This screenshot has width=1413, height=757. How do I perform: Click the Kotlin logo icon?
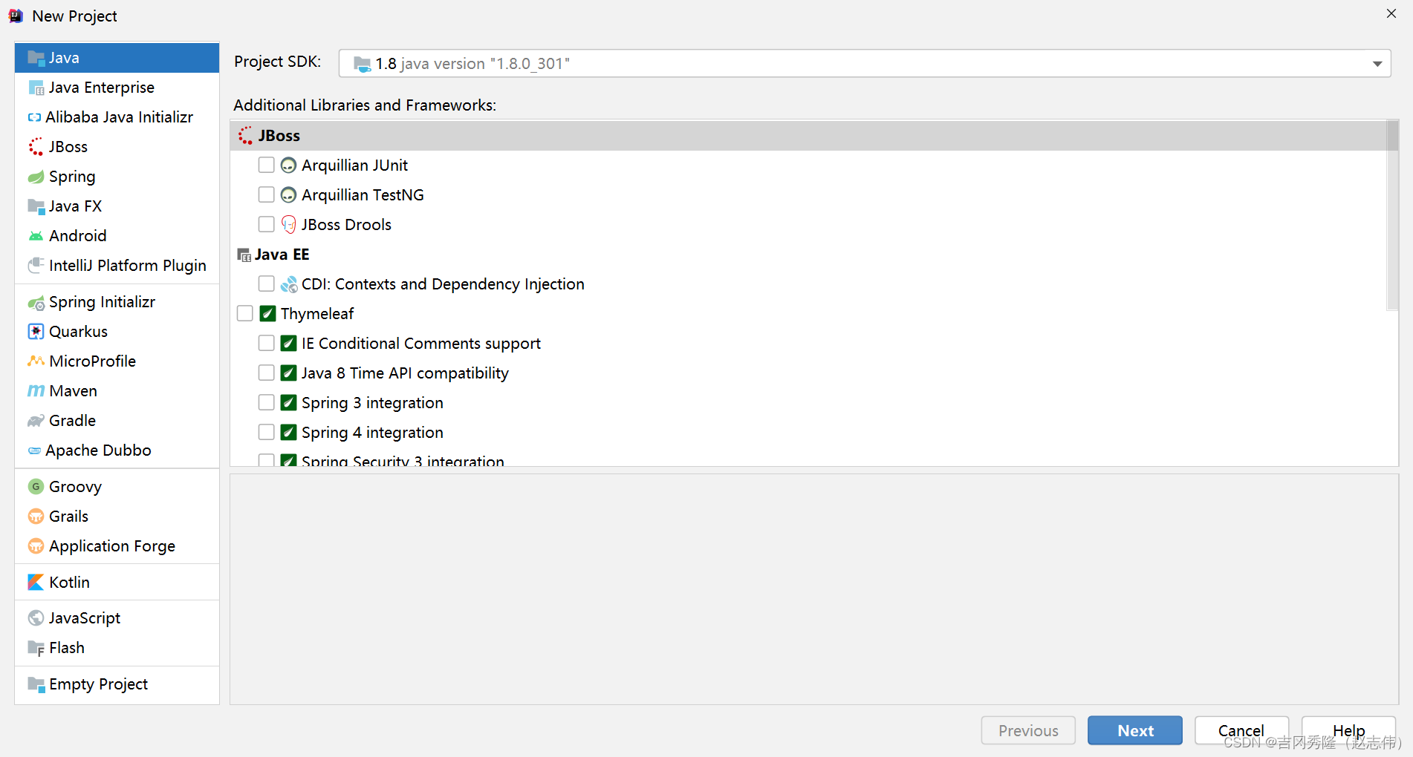pyautogui.click(x=36, y=583)
